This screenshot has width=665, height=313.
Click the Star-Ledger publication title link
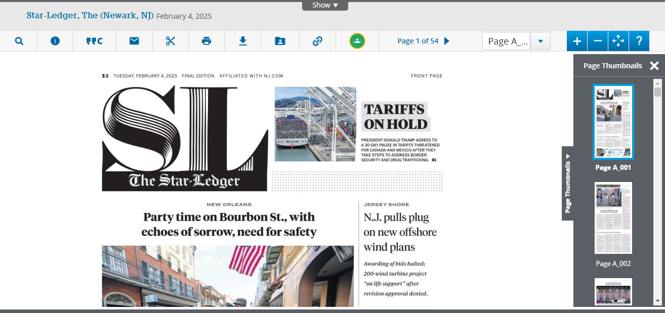coord(90,15)
